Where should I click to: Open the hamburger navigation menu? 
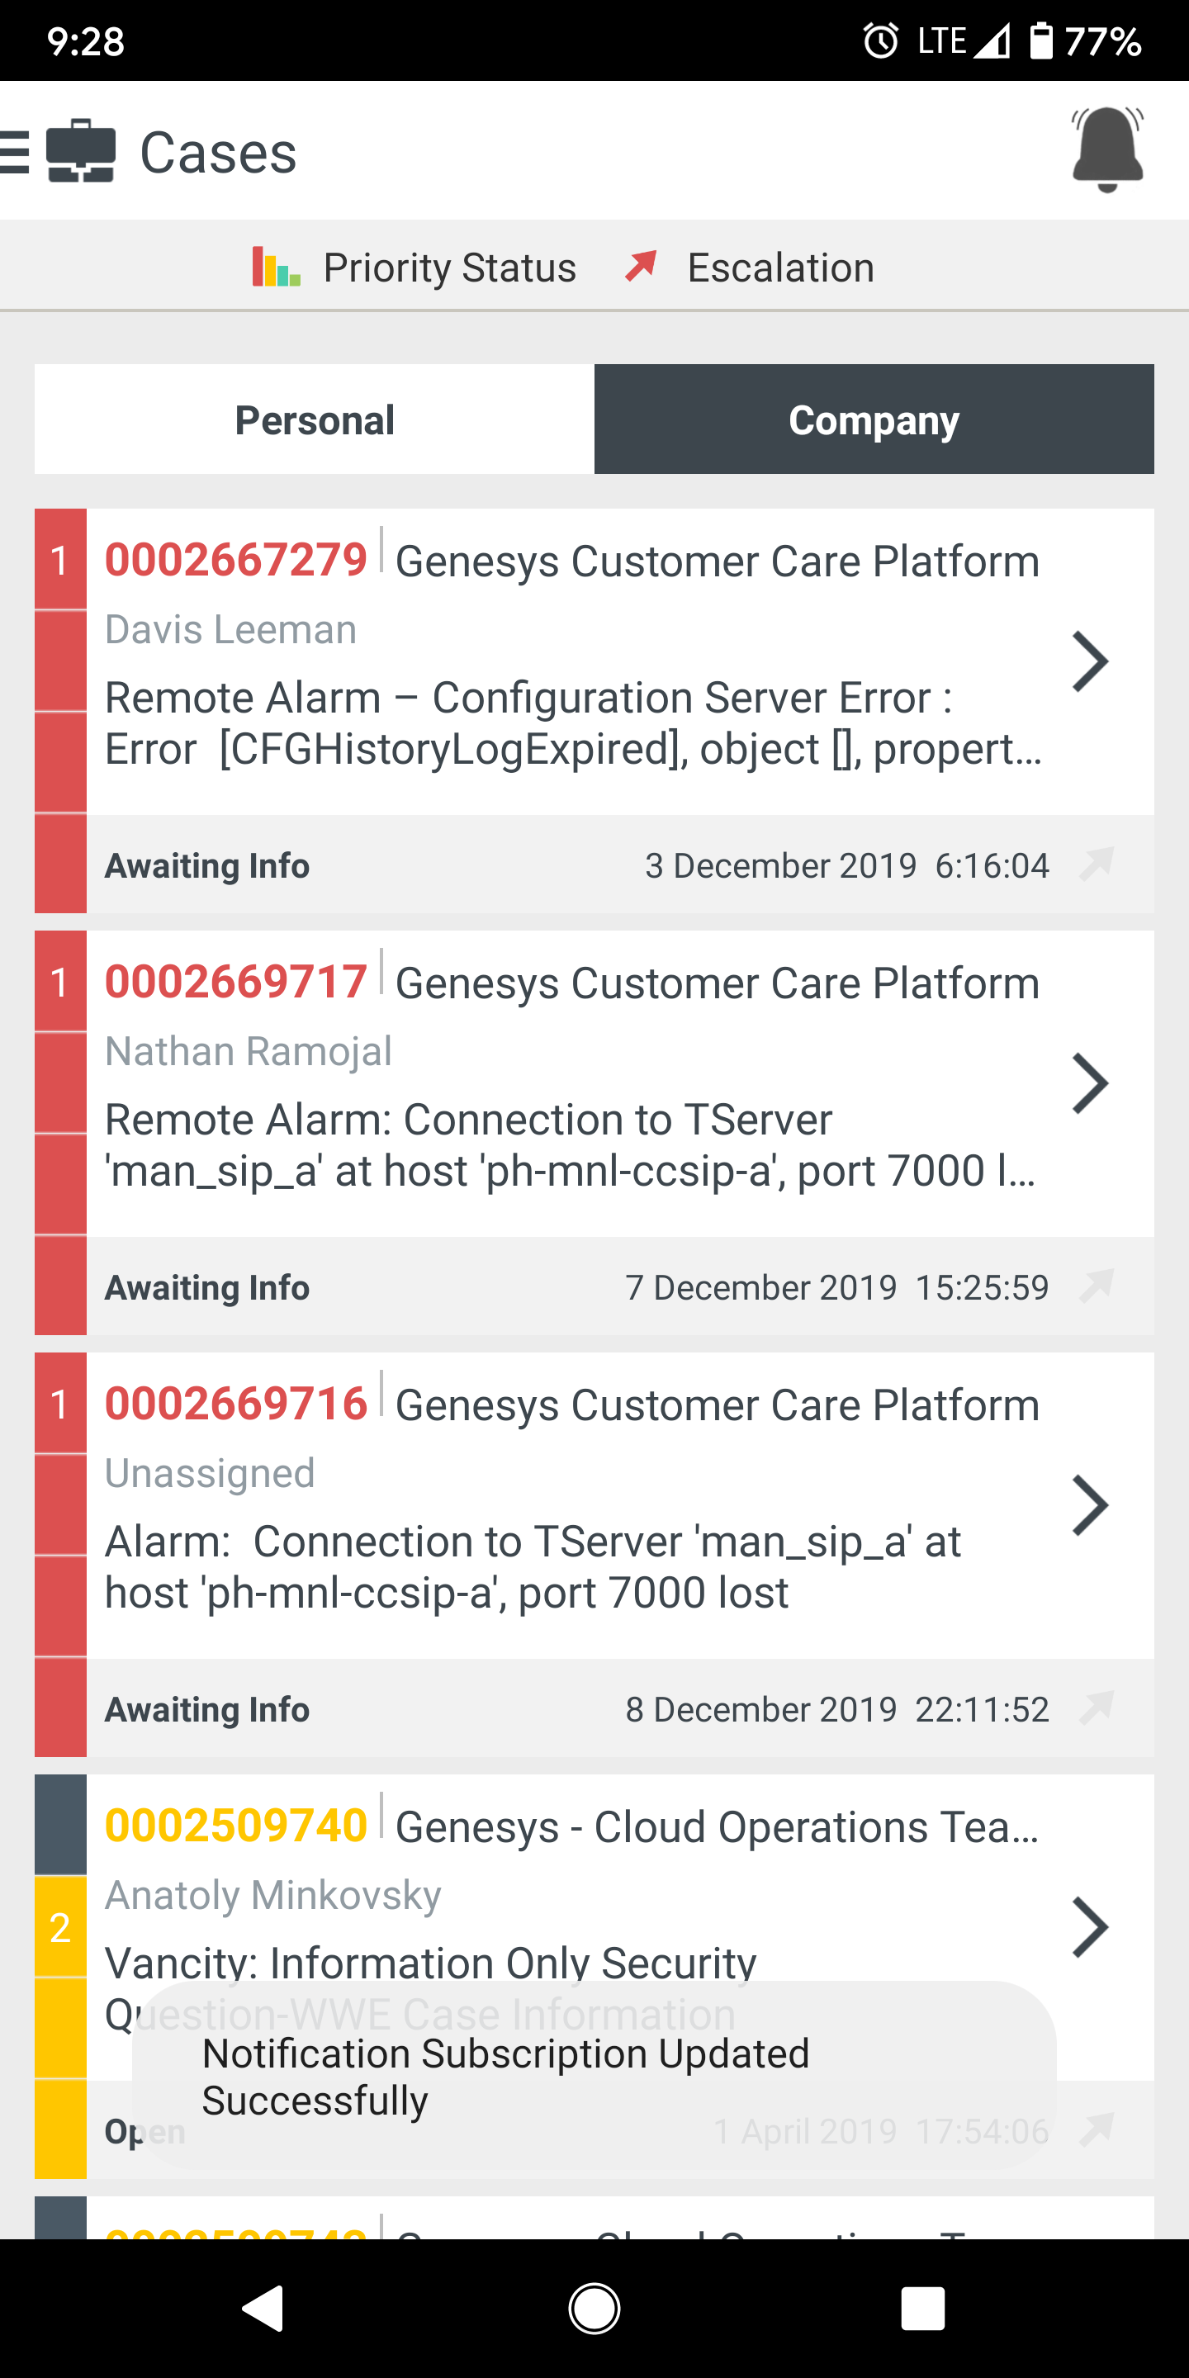point(15,152)
